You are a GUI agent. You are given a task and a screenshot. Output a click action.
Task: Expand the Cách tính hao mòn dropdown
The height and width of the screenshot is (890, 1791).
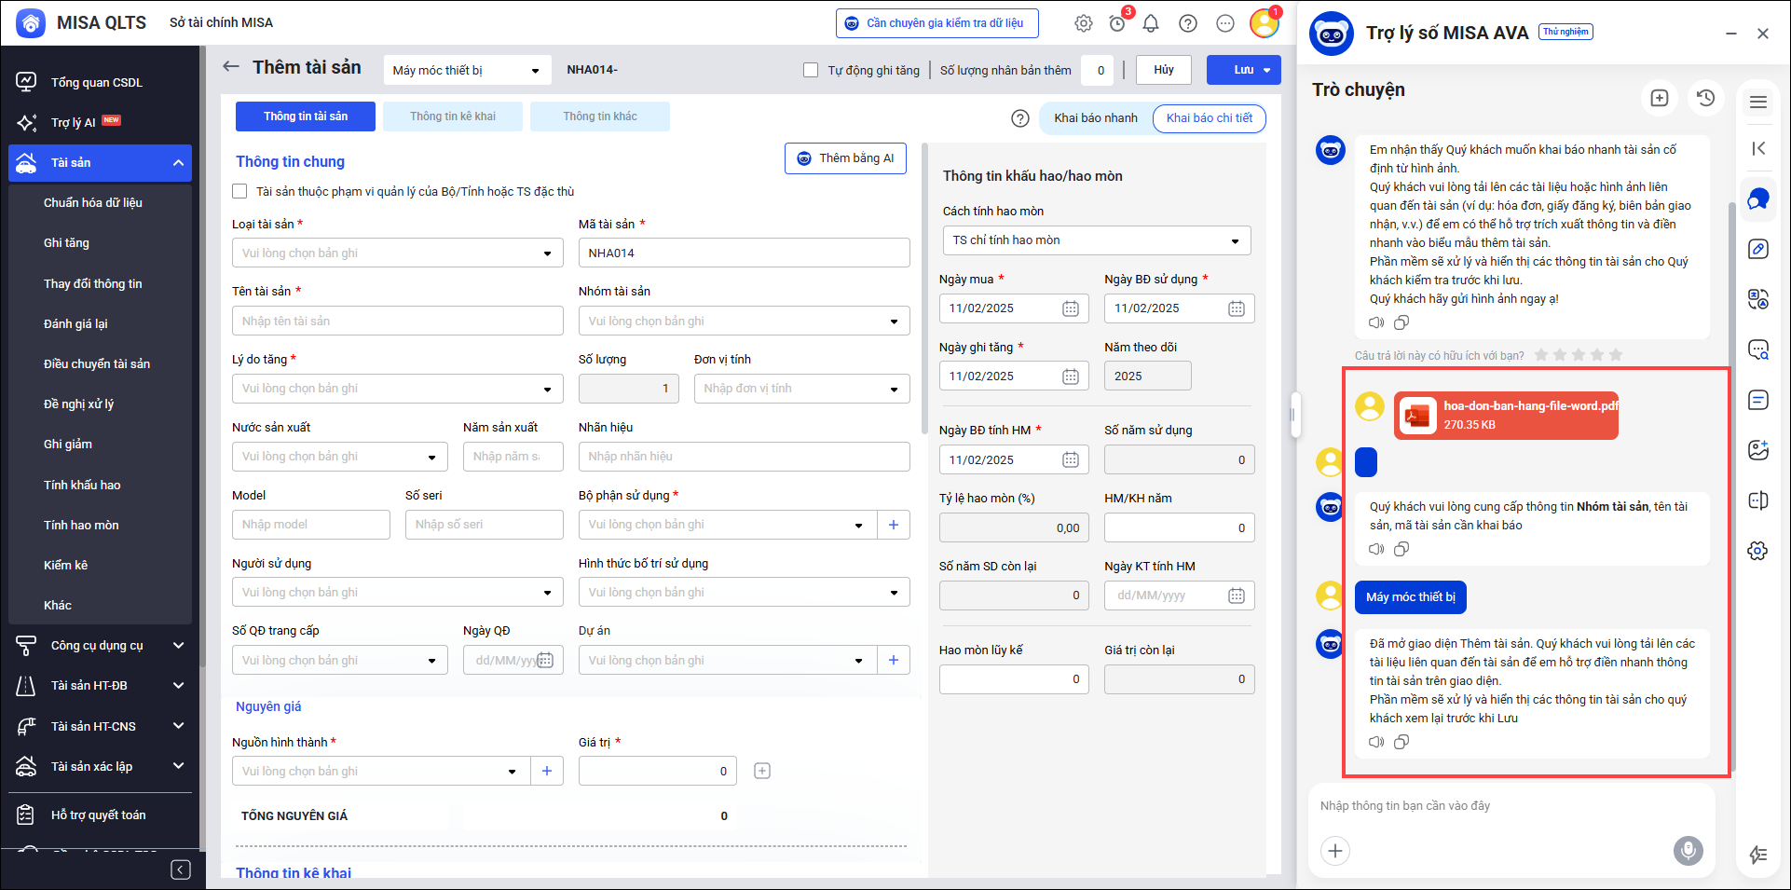(1096, 240)
